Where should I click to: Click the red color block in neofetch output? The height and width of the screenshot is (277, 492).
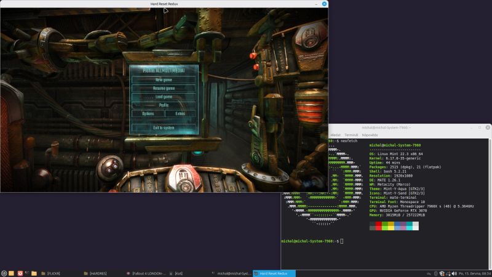coord(379,226)
